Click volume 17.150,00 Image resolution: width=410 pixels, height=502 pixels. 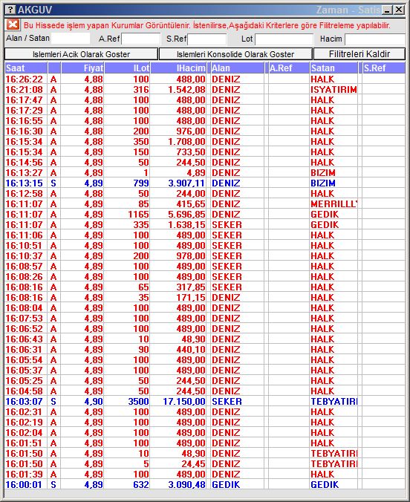[x=184, y=402]
